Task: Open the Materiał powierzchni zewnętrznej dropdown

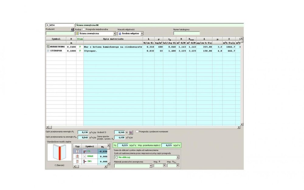Action: click(151, 166)
